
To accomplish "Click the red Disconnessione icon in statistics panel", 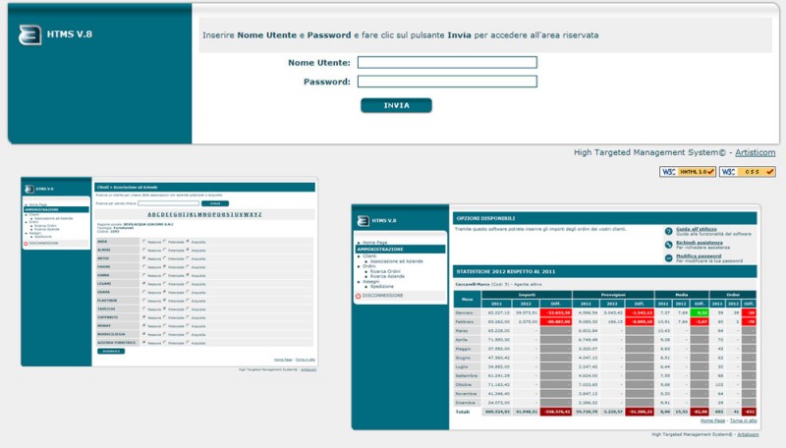I will 359,296.
